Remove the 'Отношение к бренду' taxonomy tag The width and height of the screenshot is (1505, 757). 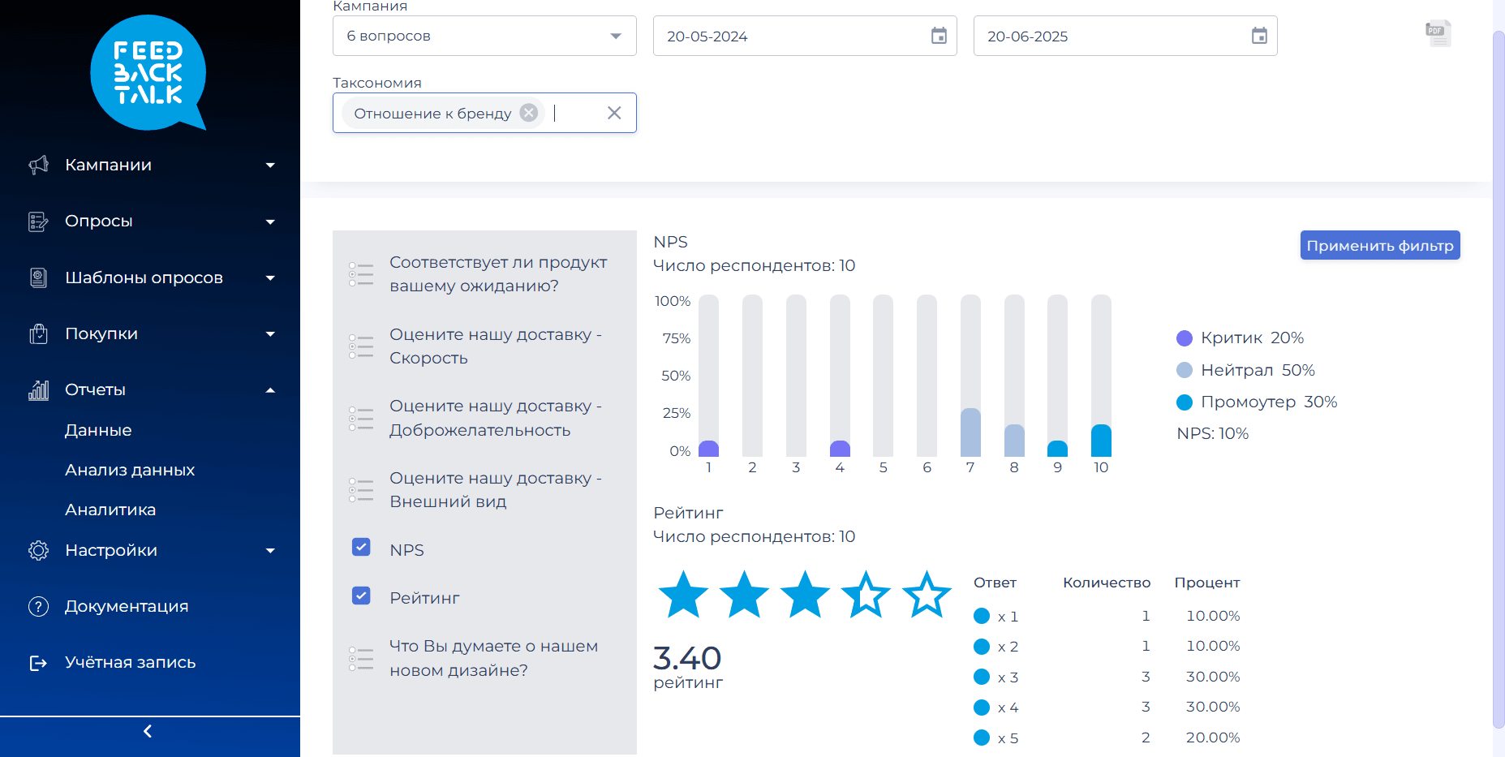pos(529,113)
